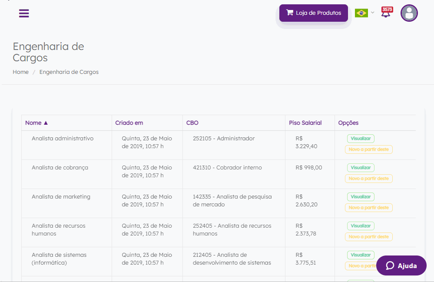Screen dimensions: 434x282
Task: Open the Loja de Produtos button
Action: click(x=314, y=13)
